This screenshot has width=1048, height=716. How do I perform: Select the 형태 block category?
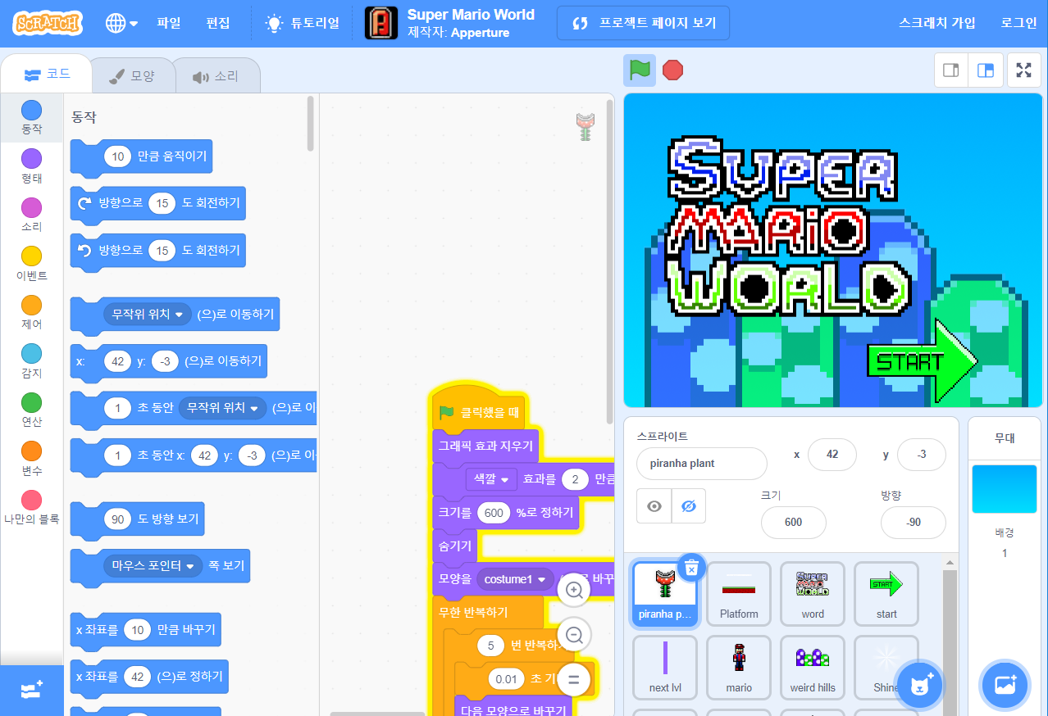pos(31,166)
